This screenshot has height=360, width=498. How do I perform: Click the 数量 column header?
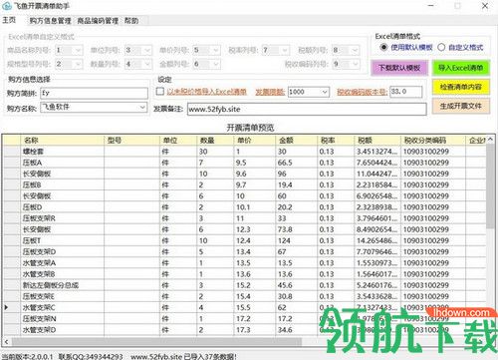(215, 141)
